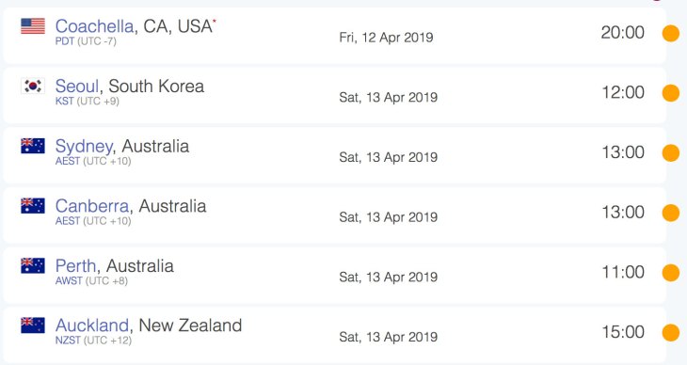Click the AWST time zone abbreviation
The width and height of the screenshot is (687, 365).
(69, 281)
